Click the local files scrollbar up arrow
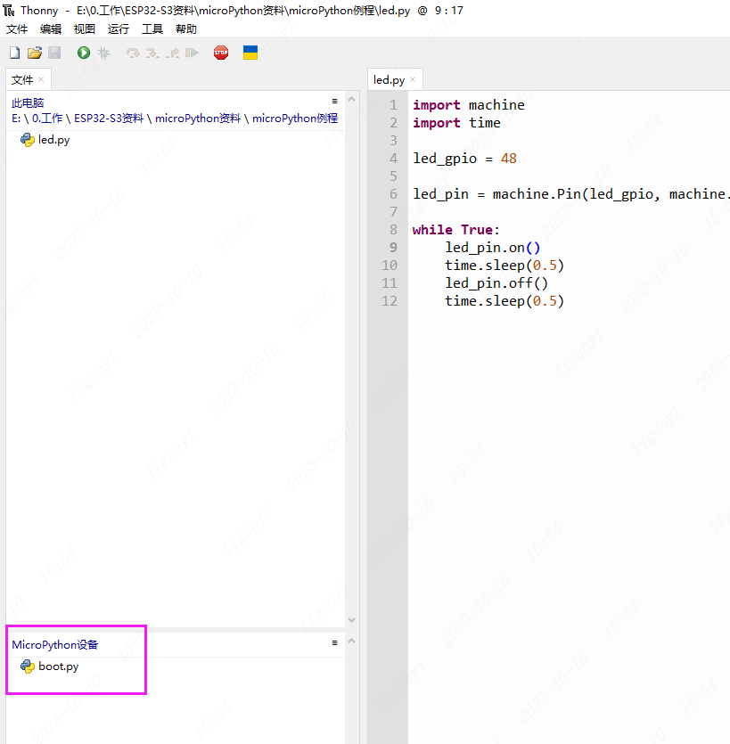Screen dimensions: 730x744 point(352,99)
